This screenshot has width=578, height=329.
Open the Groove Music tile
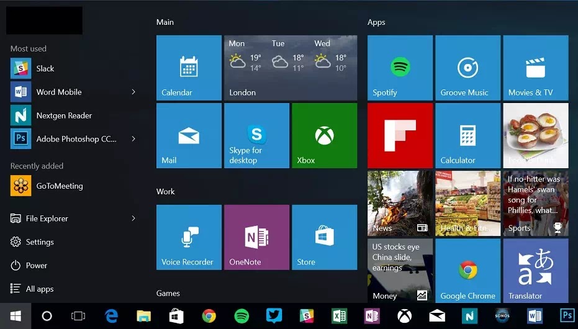coord(467,68)
